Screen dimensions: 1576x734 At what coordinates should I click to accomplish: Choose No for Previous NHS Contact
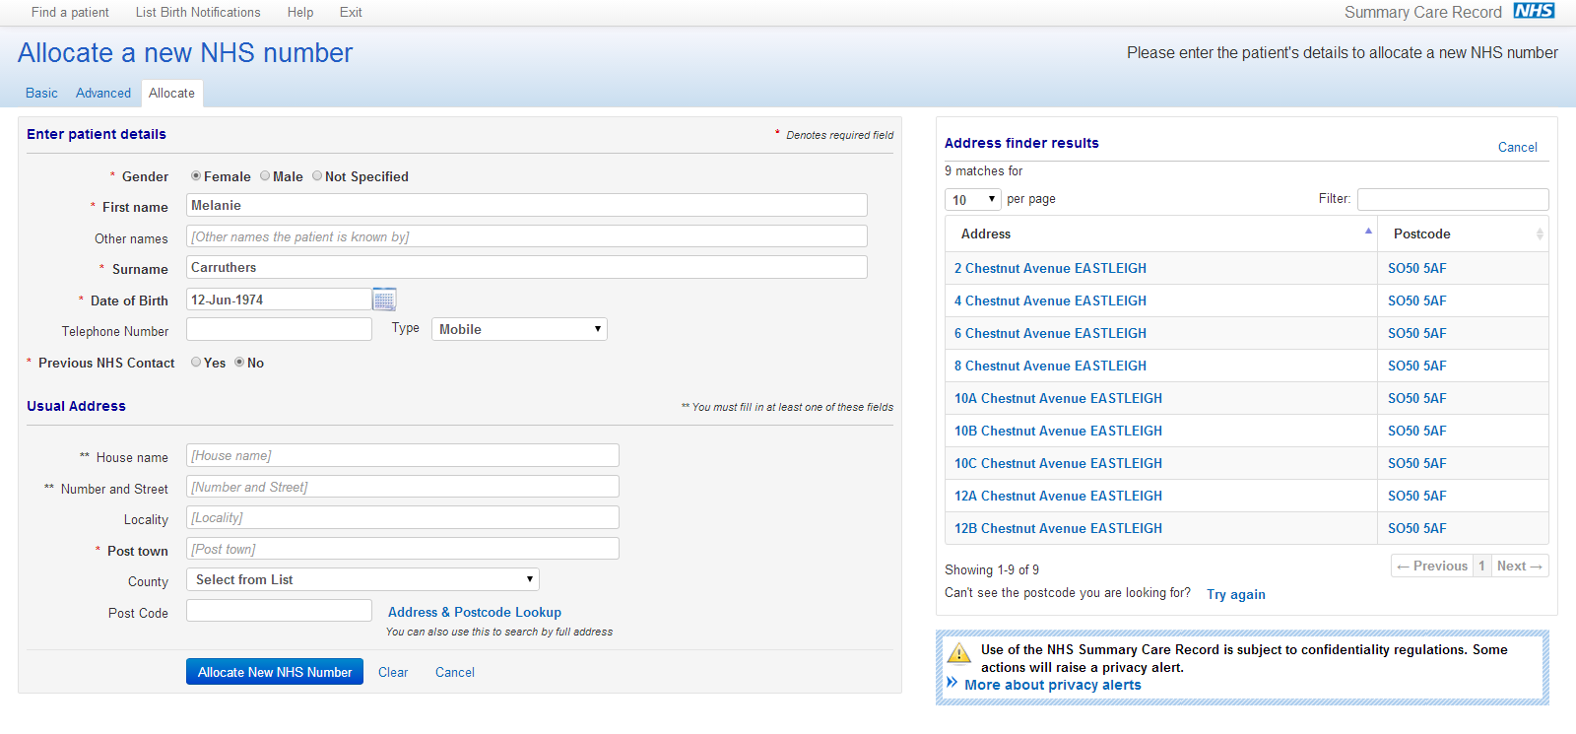point(239,363)
